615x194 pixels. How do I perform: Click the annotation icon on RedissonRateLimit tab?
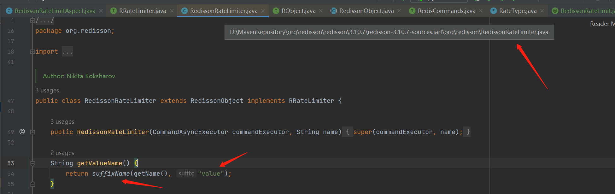click(x=555, y=11)
